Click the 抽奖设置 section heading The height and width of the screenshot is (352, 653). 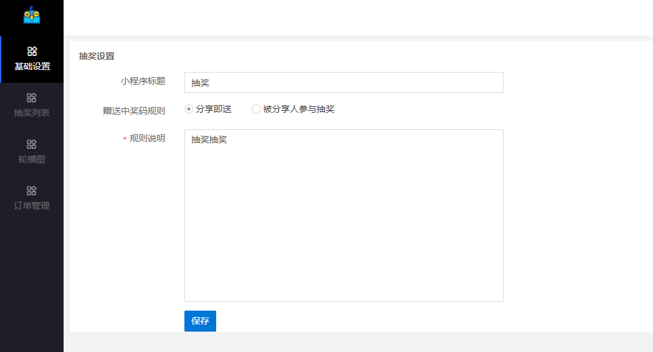[x=97, y=56]
